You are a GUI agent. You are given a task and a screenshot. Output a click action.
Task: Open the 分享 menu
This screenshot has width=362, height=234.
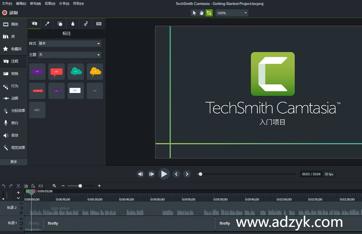[64, 3]
